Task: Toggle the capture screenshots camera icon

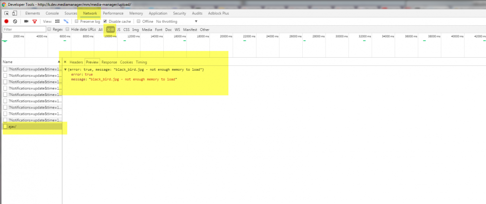Action: pos(26,21)
